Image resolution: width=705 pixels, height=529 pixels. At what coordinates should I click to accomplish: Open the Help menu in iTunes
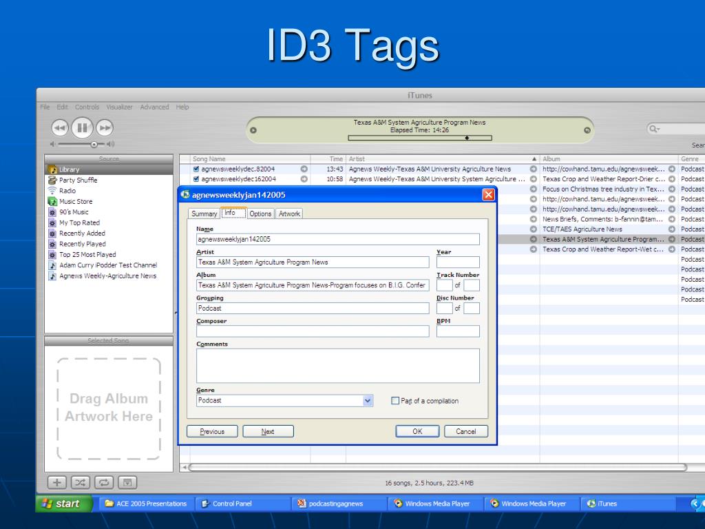point(182,107)
